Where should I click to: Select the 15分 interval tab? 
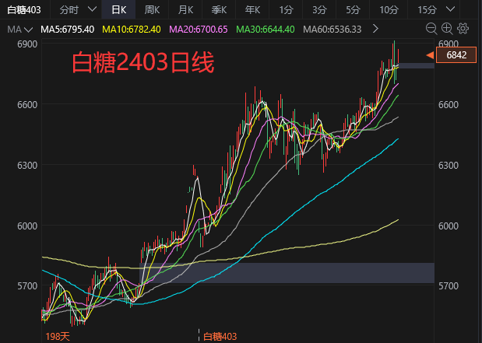pos(427,10)
